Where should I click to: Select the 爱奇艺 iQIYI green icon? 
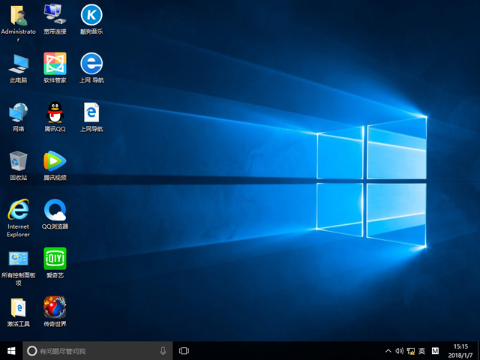(55, 258)
